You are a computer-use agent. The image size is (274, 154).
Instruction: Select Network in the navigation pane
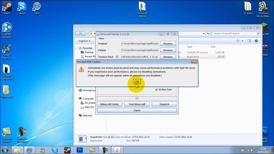(85, 115)
